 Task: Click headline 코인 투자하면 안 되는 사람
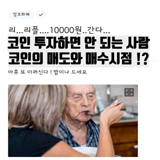[x=79, y=43]
